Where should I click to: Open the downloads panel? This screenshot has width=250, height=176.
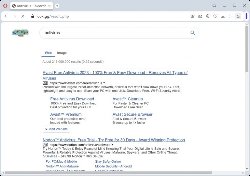coord(223,16)
